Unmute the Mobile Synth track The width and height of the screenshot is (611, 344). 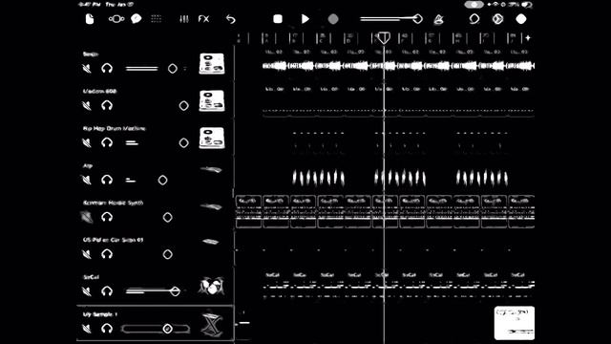tap(87, 217)
